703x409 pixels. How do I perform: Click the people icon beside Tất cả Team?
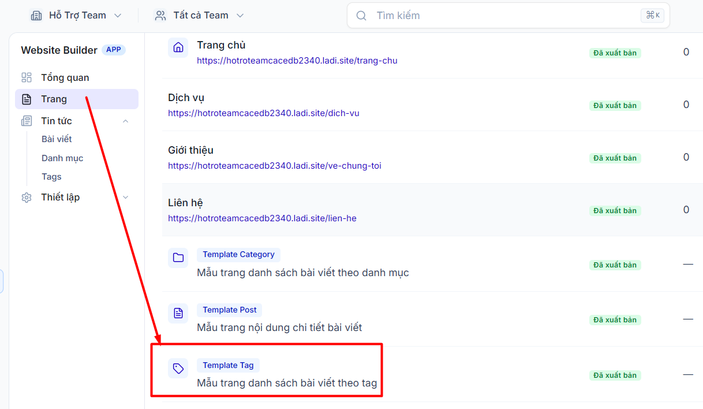click(x=160, y=16)
